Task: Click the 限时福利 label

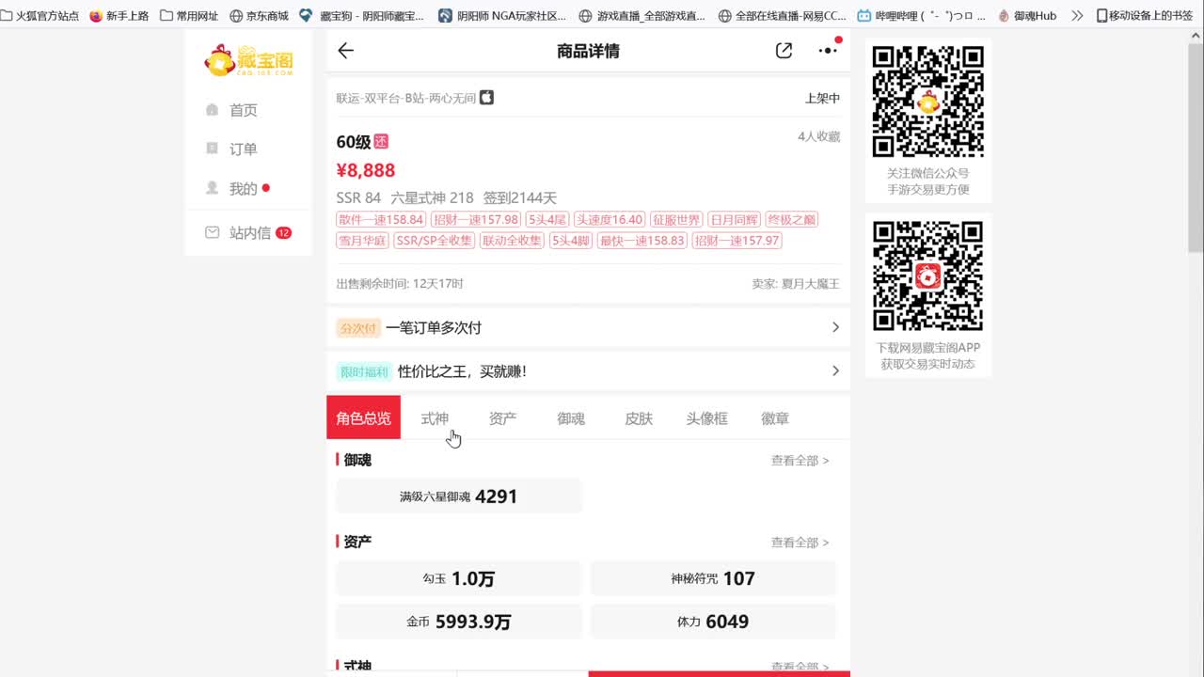Action: point(364,371)
